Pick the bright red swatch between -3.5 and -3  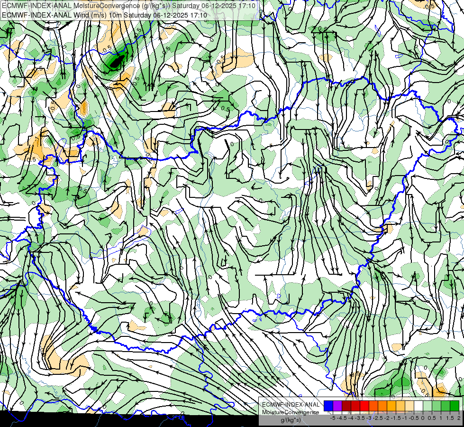364,406
